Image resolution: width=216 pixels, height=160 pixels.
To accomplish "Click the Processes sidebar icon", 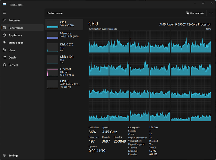I will click(4, 20).
